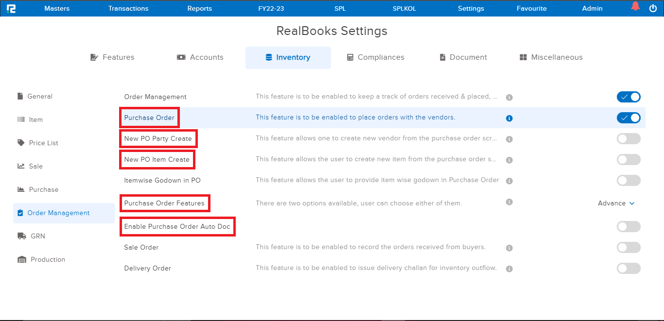Image resolution: width=664 pixels, height=321 pixels.
Task: Click the RealBooks logo icon
Action: [x=12, y=8]
